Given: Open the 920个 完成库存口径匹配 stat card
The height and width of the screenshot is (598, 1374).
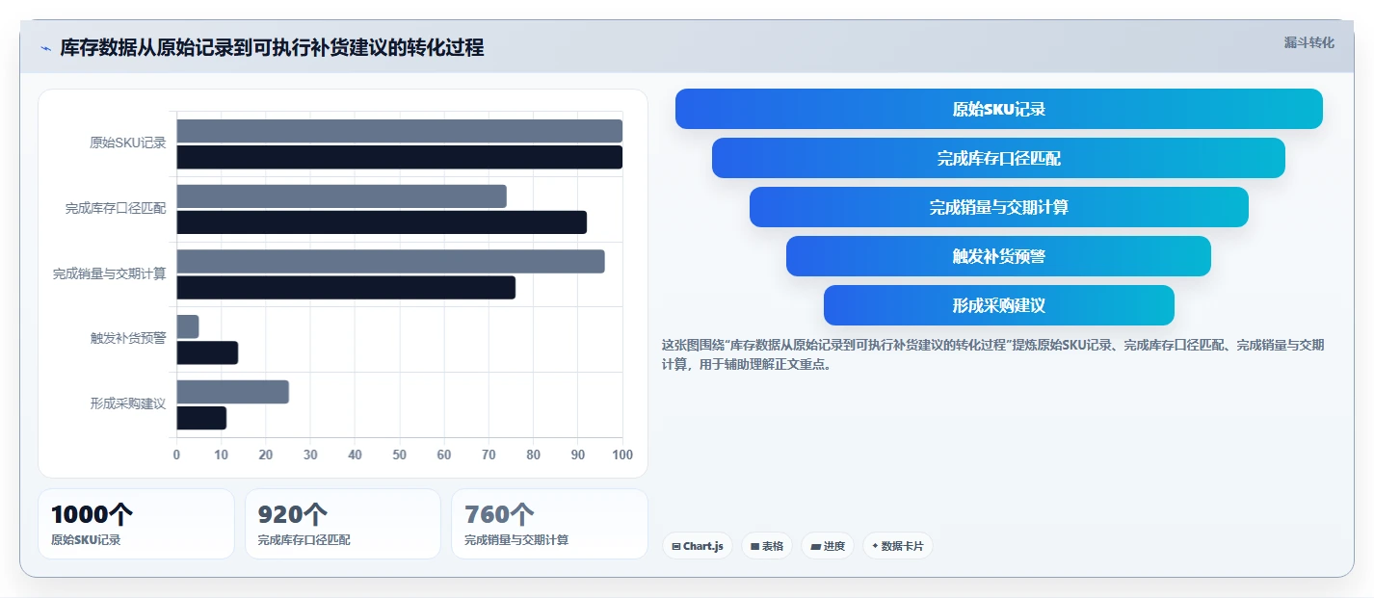Looking at the screenshot, I should point(343,524).
